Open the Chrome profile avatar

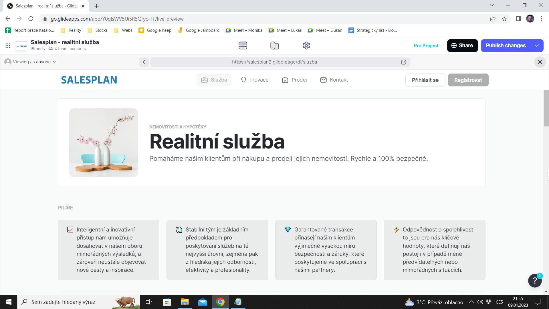click(x=530, y=19)
